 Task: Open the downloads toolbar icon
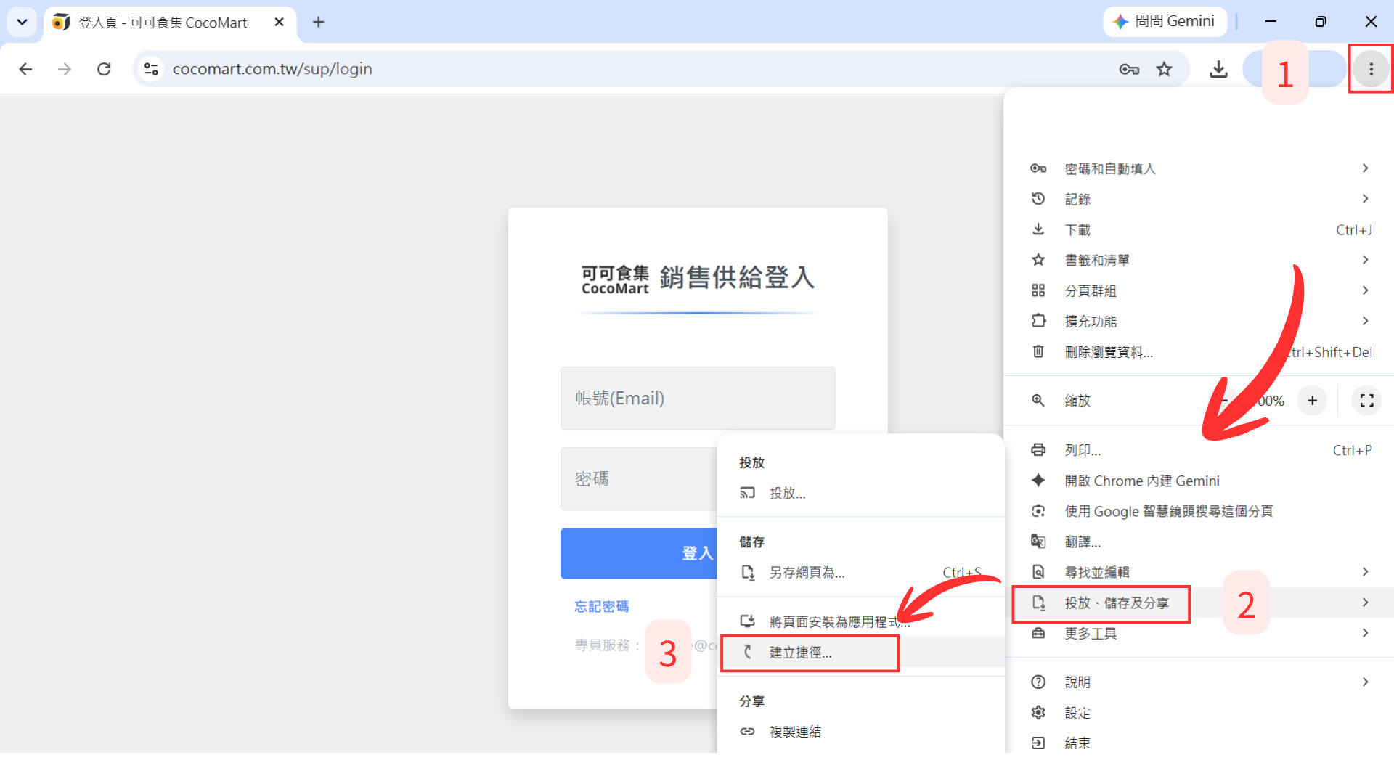[1218, 69]
